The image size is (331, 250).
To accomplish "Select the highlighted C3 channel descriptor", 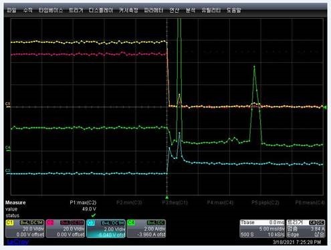I will pos(106,229).
